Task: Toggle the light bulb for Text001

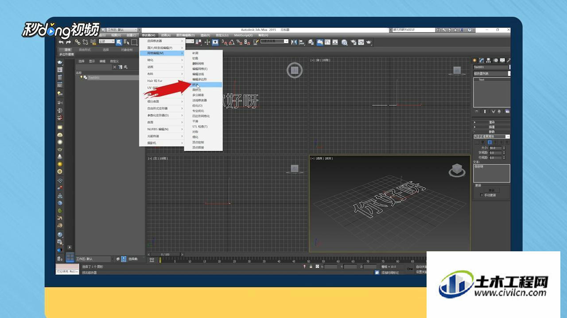Action: (x=81, y=77)
